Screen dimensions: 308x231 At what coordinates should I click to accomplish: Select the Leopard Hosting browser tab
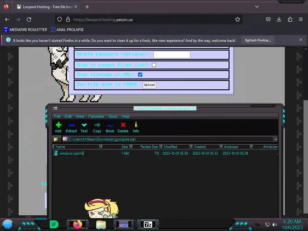47,7
